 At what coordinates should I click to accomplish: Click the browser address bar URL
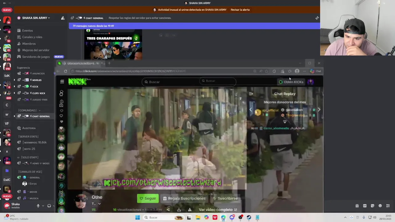[131, 71]
